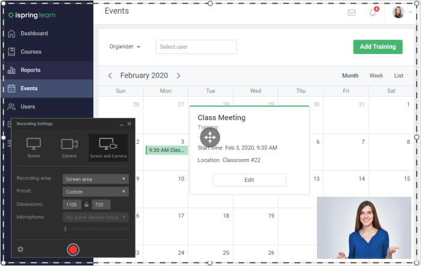Click the Users people icon
The width and height of the screenshot is (421, 266).
coord(11,107)
